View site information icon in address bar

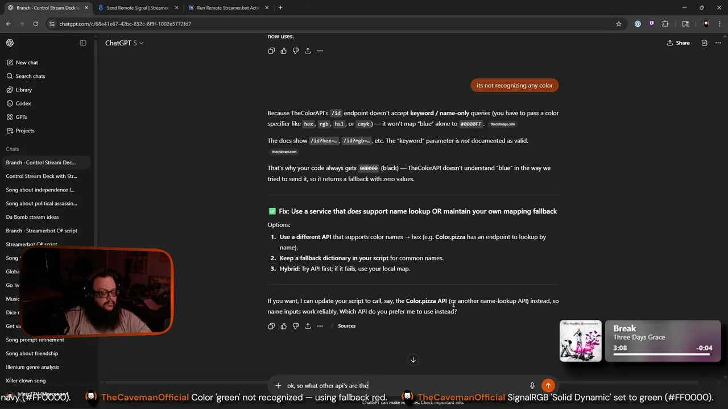tap(52, 24)
